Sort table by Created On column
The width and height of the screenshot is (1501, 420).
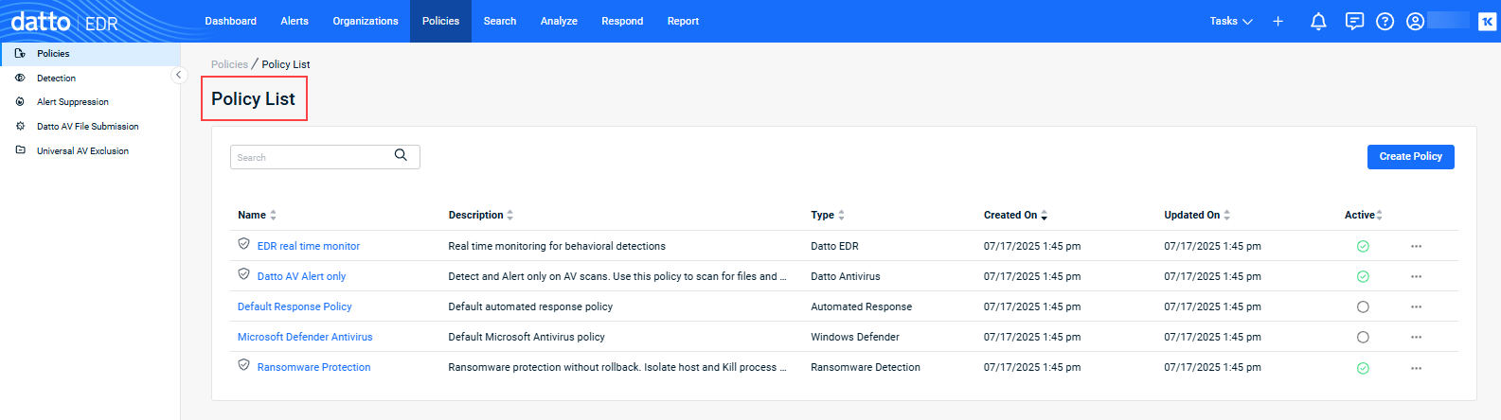[1015, 215]
